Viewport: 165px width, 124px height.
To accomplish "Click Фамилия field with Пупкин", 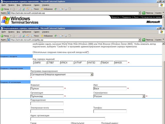I will 47,88.
